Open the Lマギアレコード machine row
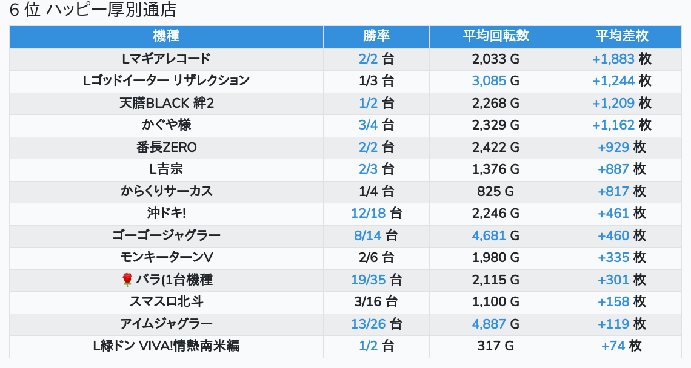The width and height of the screenshot is (691, 368). point(166,59)
